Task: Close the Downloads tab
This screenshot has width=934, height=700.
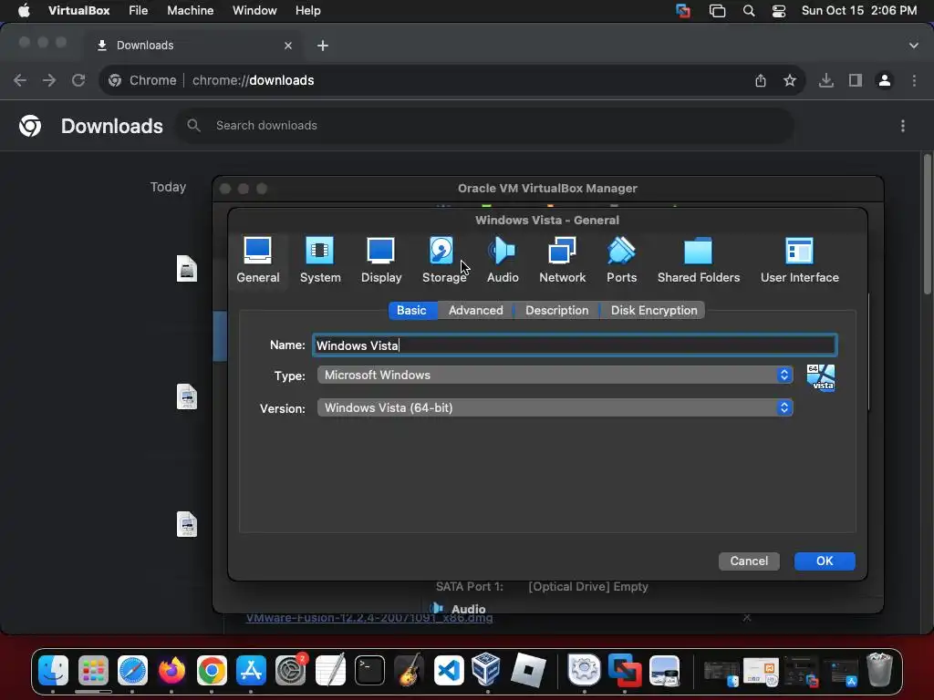Action: point(288,46)
